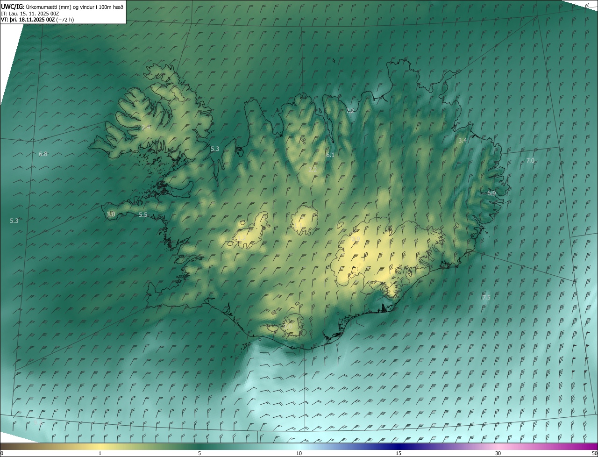Screen dimensions: 598x457
Task: Select the 3.4 value in northeast Iceland
Action: (x=463, y=140)
